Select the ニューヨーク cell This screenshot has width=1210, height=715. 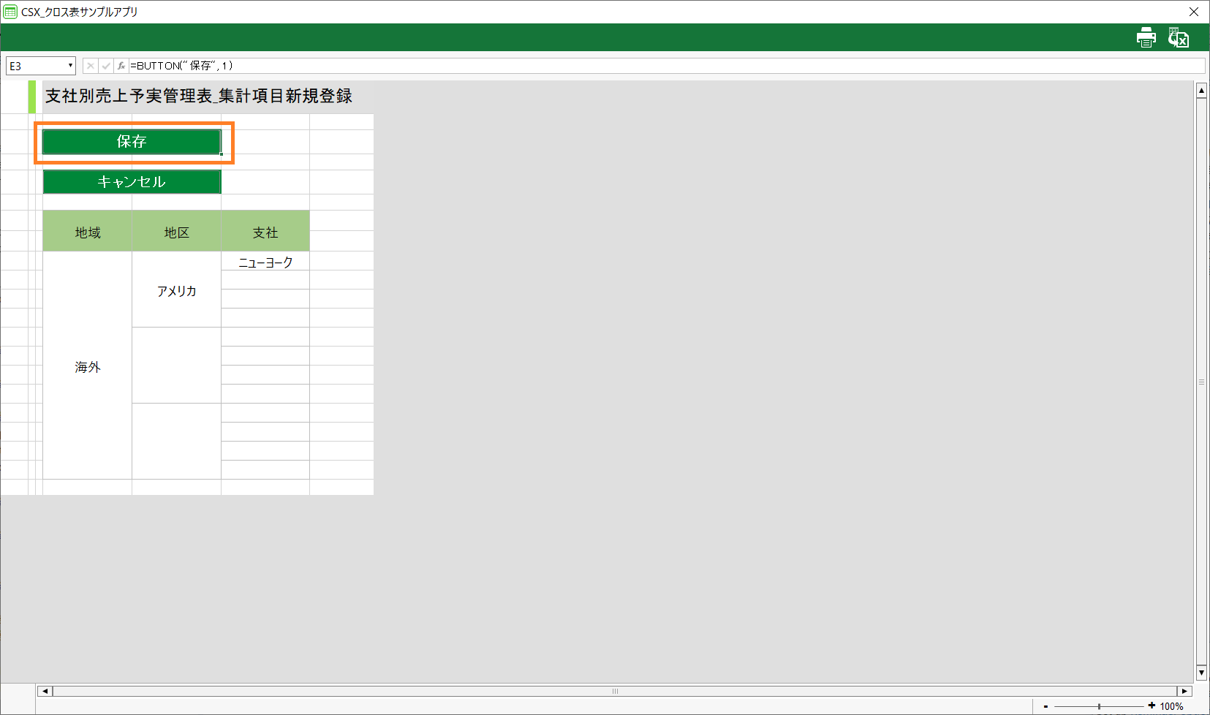click(265, 262)
